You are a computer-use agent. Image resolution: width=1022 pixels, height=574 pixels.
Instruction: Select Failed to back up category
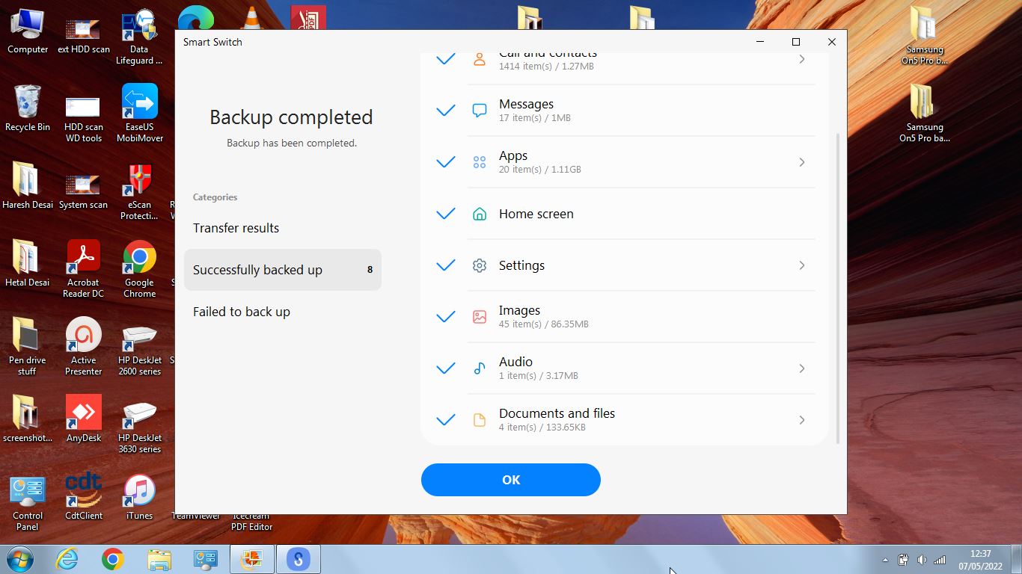point(283,312)
